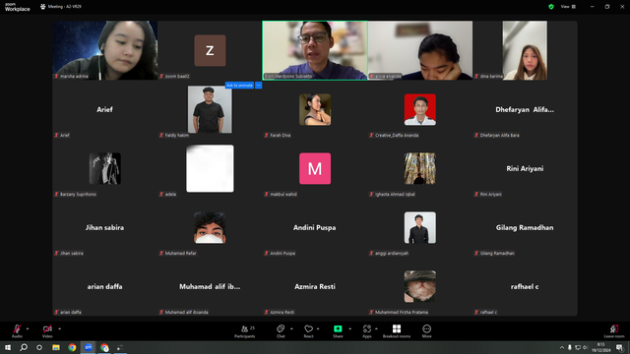Screen dimensions: 630x354
Task: Click the cat photo of Muhammad Firzha Pratama
Action: tap(420, 286)
